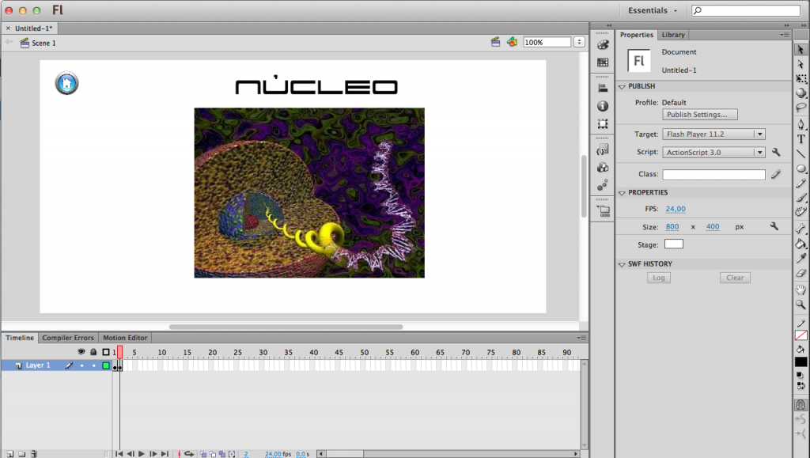The width and height of the screenshot is (810, 458).
Task: Open the Code Snippets panel icon
Action: tap(602, 150)
